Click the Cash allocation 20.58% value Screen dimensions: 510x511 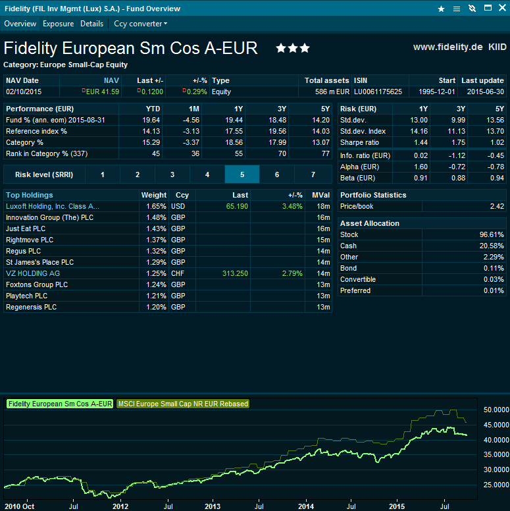pos(492,246)
